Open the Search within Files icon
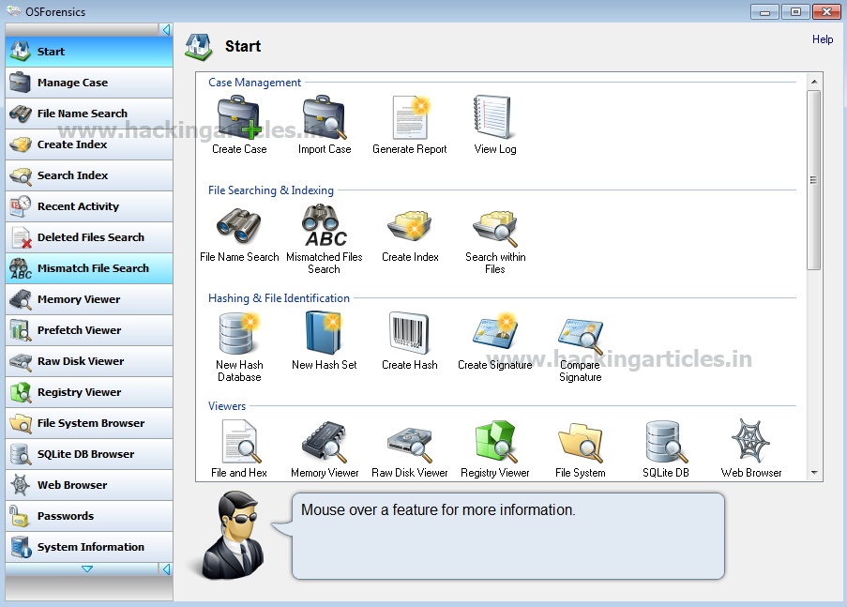 pos(495,228)
